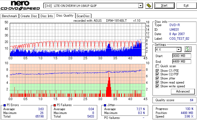This screenshot has height=120, width=197.
Task: Toggle Show read speed checkbox
Action: pos(157,82)
